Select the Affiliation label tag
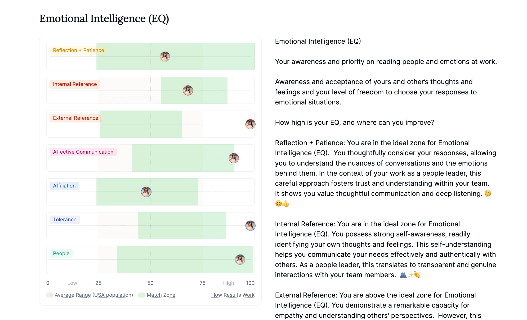Image resolution: width=527 pixels, height=320 pixels. click(x=64, y=186)
